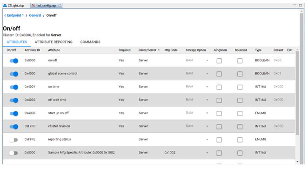The width and height of the screenshot is (308, 170).
Task: Check Singleton for on time
Action: [219, 87]
